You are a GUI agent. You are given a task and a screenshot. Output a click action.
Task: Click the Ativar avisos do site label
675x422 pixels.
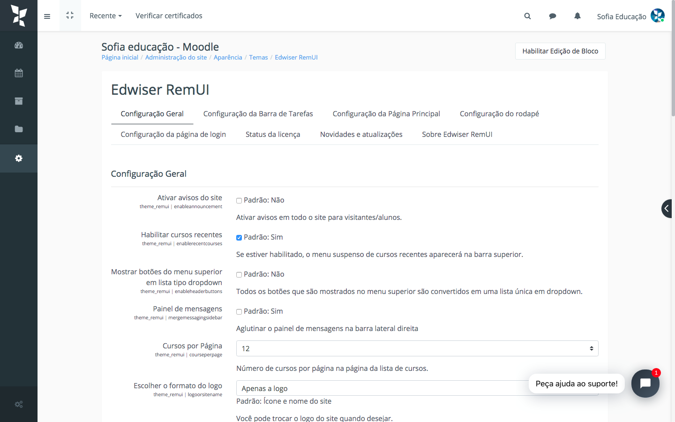(190, 198)
